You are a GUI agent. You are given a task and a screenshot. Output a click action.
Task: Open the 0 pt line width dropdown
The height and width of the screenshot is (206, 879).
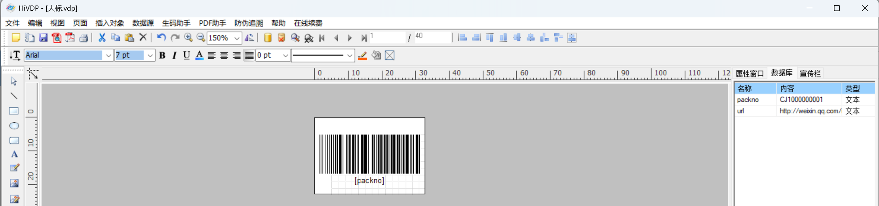285,56
